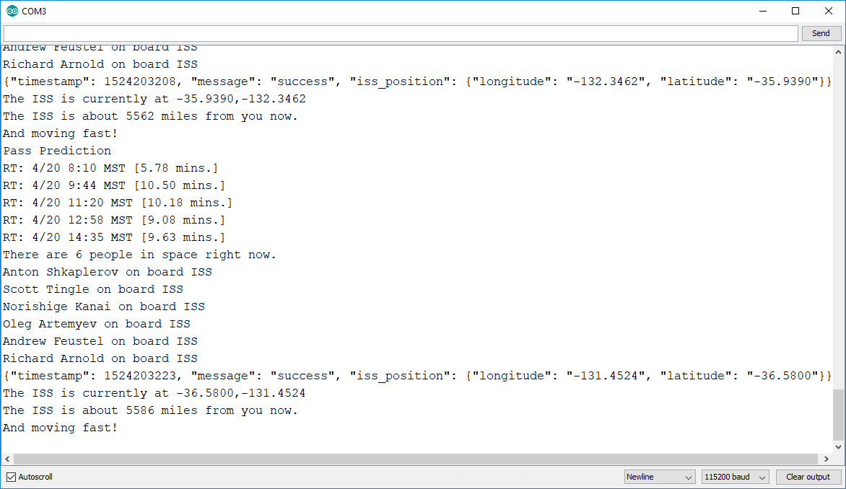
Task: Click the horizontal scrollbar right arrow
Action: pyautogui.click(x=826, y=459)
